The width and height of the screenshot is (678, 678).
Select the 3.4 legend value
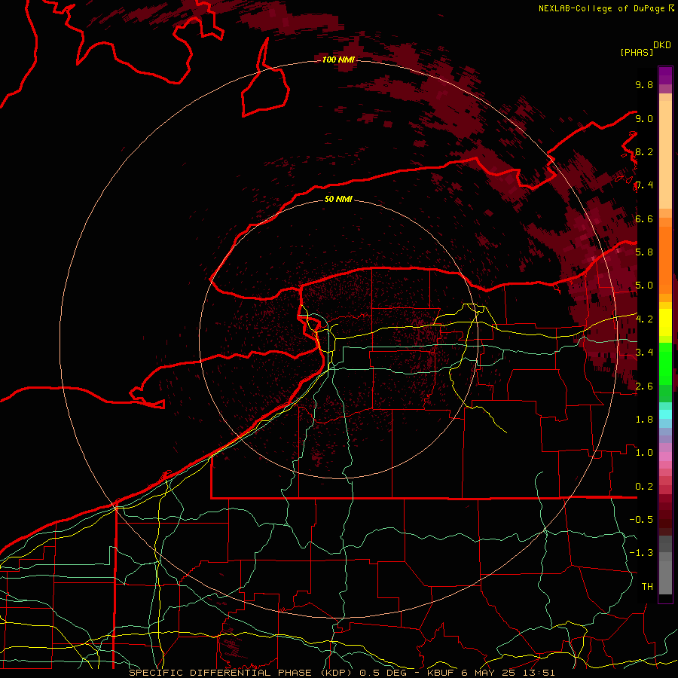pyautogui.click(x=644, y=353)
